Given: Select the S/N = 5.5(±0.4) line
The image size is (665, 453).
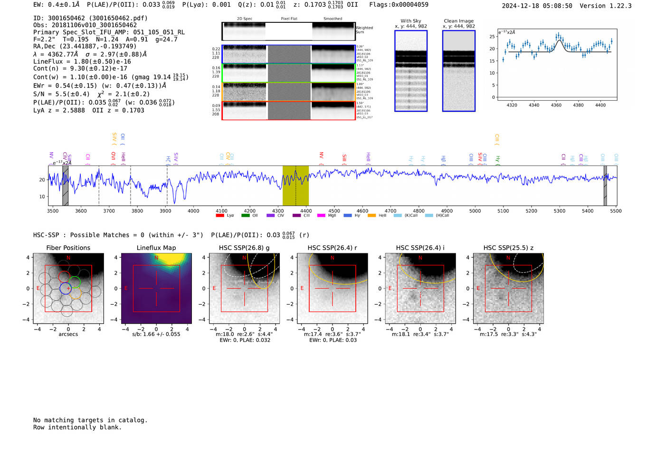Looking at the screenshot, I should coord(91,94).
